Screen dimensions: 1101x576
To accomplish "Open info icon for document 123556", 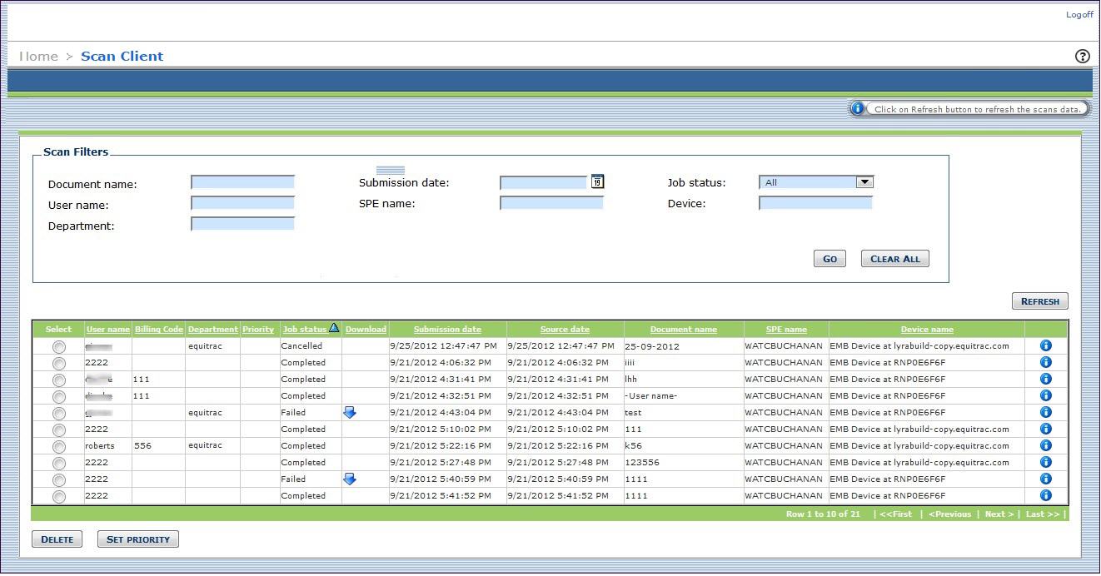I will point(1046,462).
